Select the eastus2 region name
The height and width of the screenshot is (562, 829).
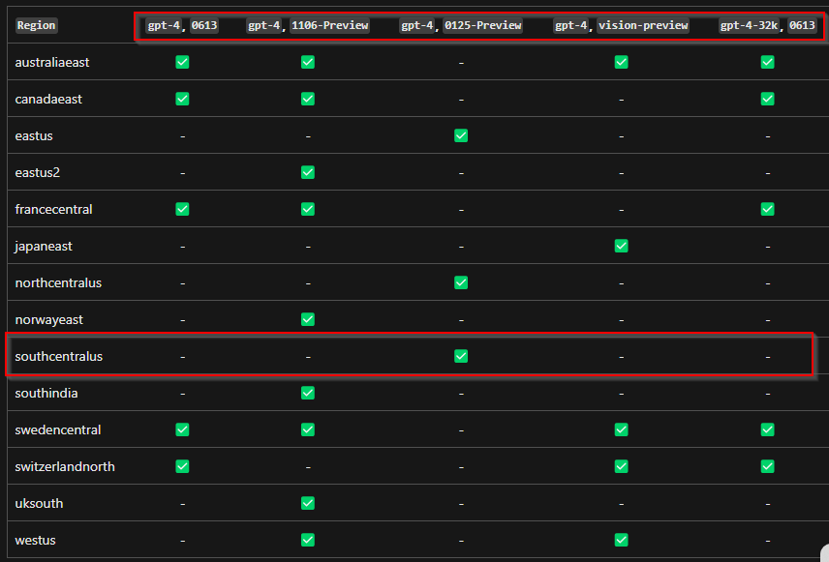[38, 172]
